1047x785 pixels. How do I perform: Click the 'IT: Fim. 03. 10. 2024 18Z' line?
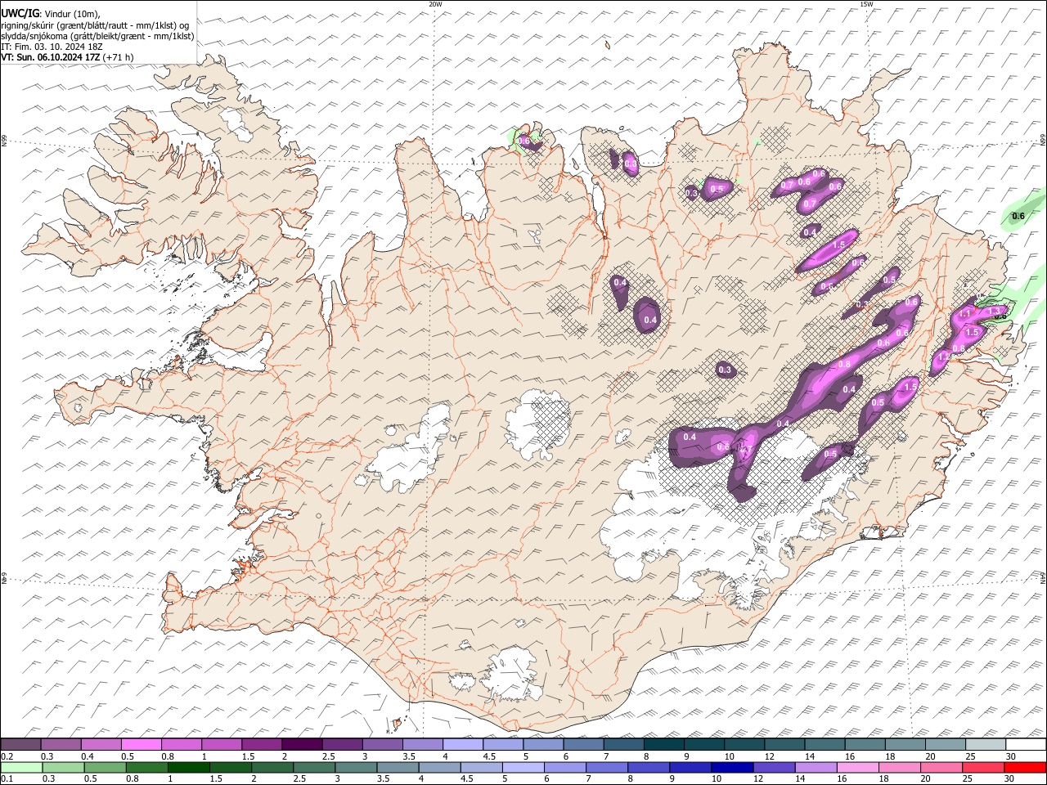(52, 47)
